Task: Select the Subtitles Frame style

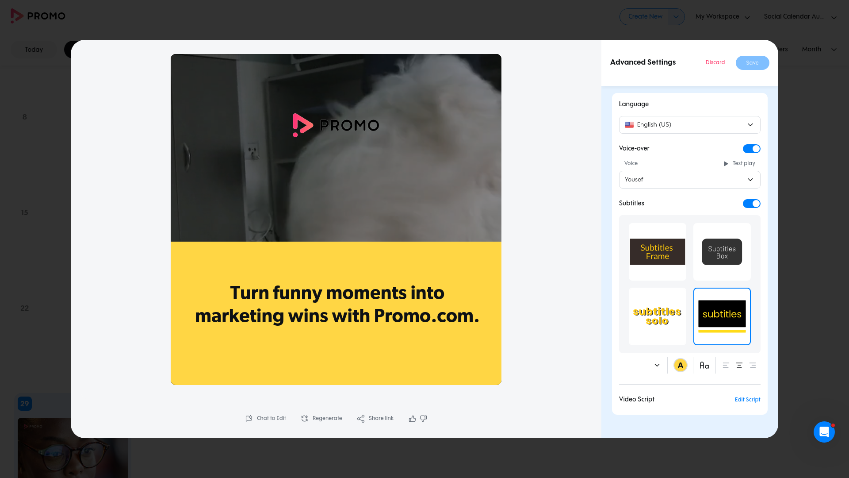Action: point(658,252)
